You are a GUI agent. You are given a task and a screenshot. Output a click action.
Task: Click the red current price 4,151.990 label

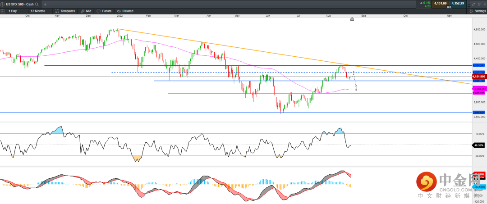(478, 77)
